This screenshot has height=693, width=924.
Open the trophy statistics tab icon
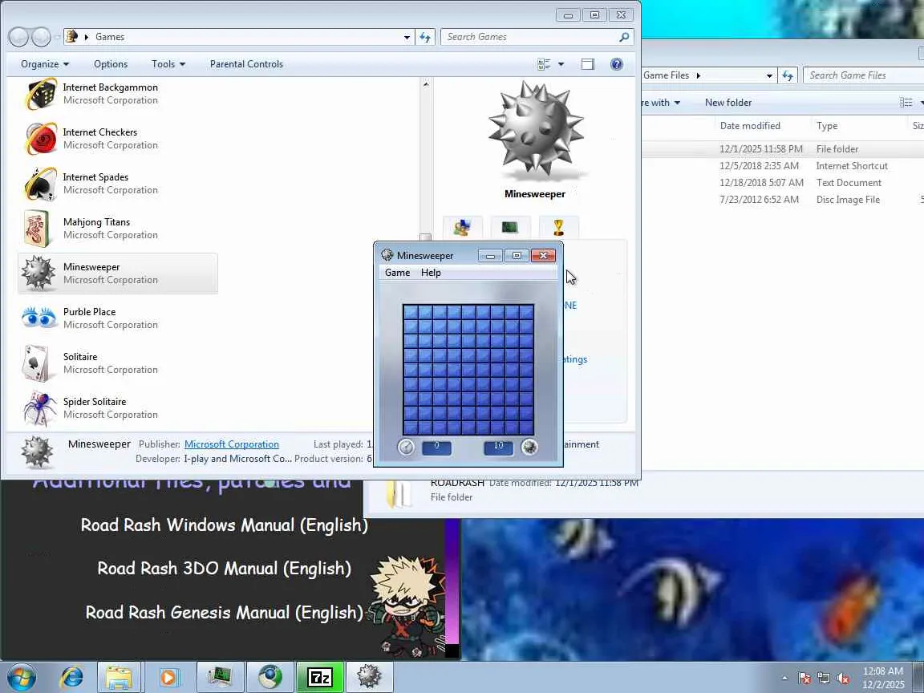tap(558, 227)
